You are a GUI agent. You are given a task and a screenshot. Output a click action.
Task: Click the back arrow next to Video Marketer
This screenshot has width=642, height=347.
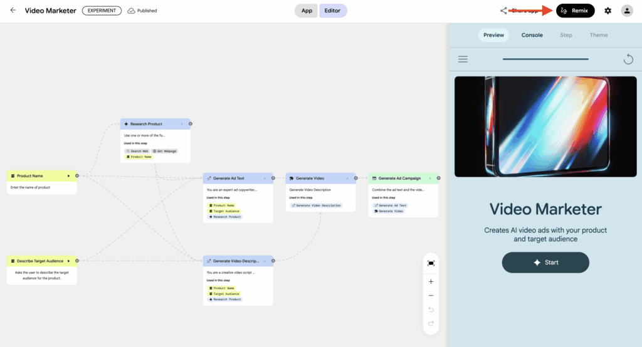click(x=13, y=11)
